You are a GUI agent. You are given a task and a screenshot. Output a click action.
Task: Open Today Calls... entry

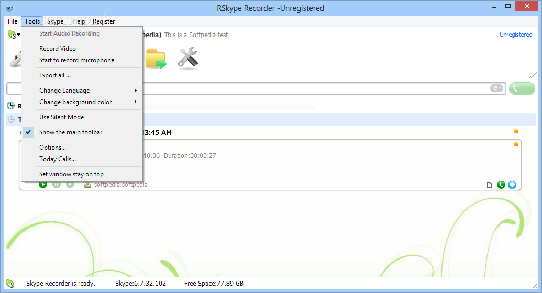coord(82,159)
